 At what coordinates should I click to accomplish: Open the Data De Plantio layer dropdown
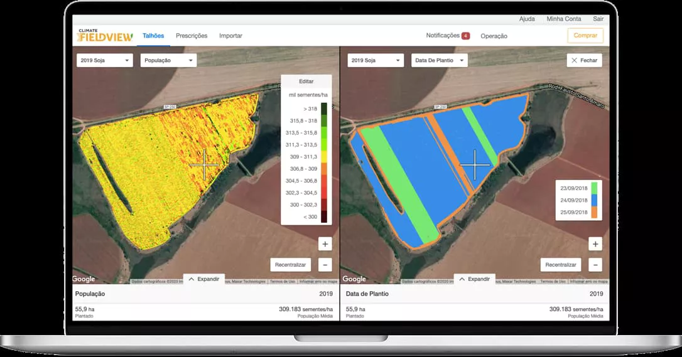440,60
